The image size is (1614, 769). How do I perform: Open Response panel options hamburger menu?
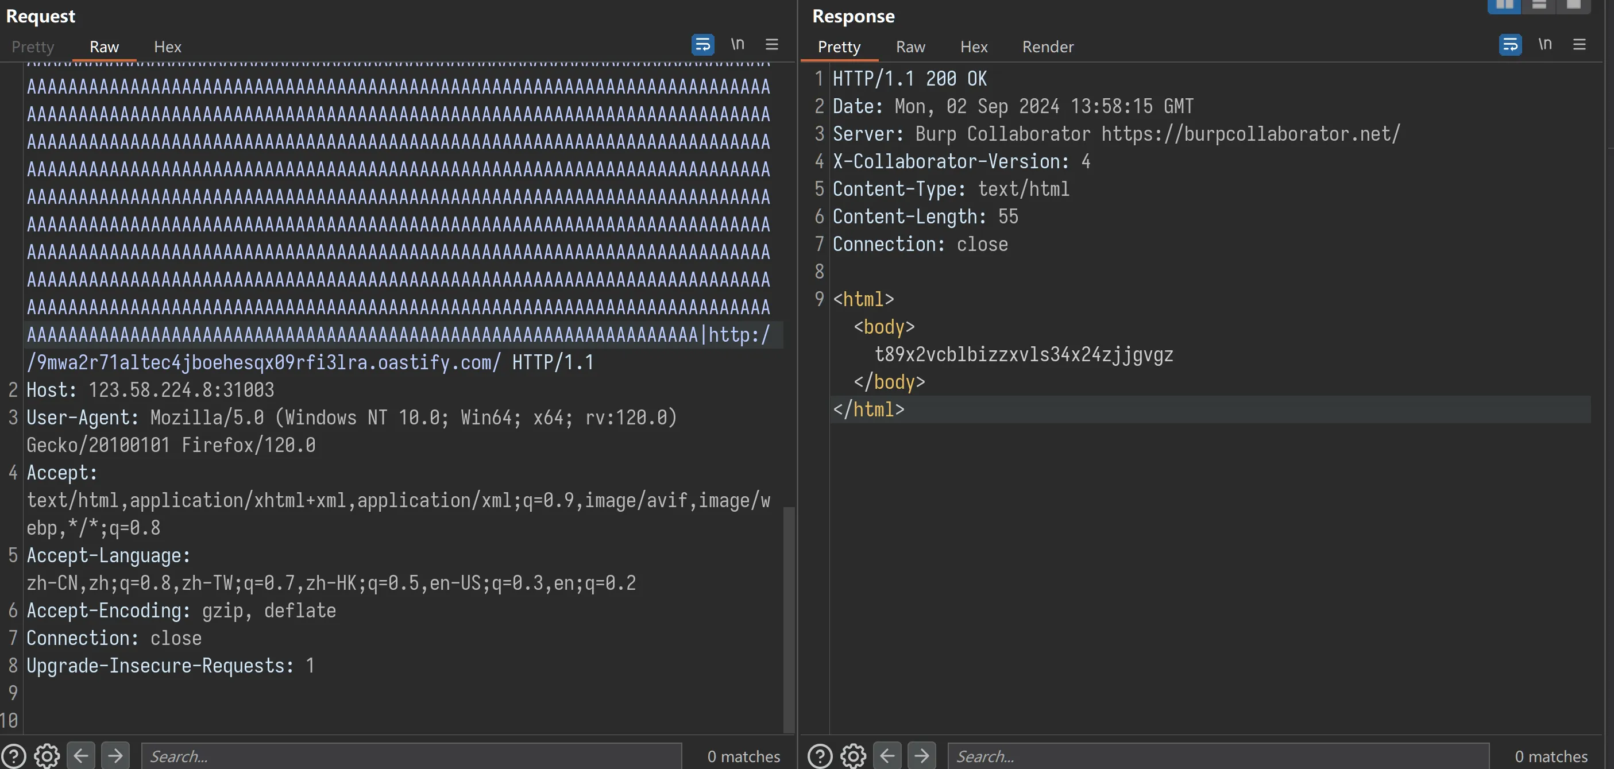coord(1580,44)
